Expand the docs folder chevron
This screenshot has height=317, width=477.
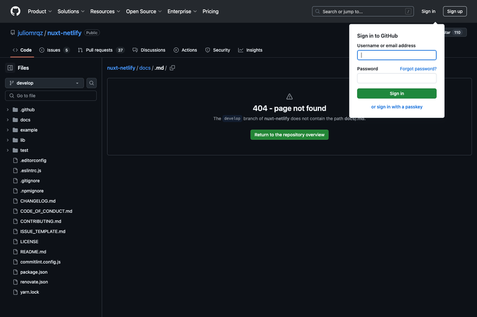click(8, 120)
